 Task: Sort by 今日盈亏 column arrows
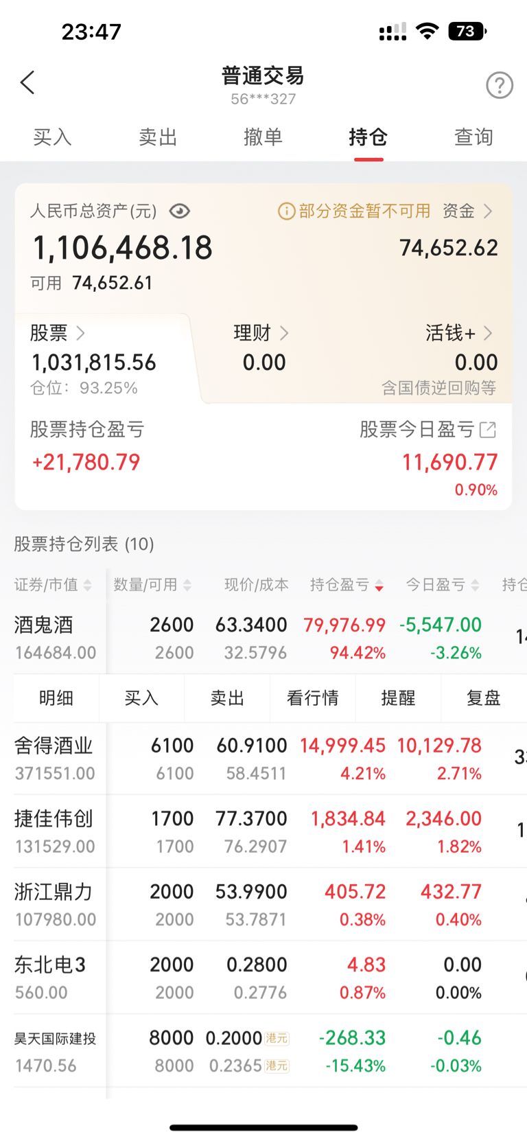(x=476, y=585)
